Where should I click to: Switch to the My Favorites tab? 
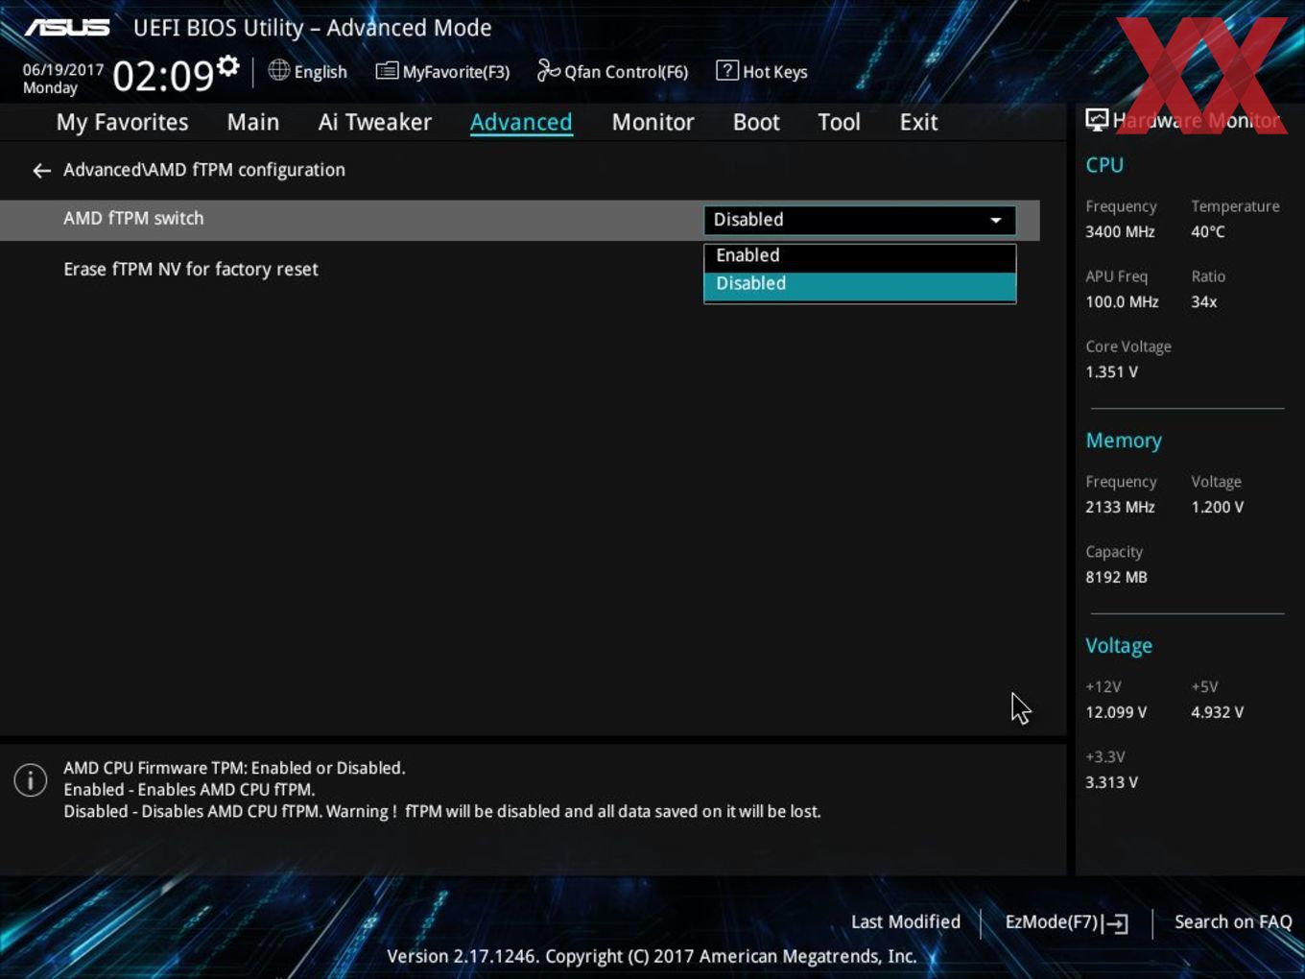coord(122,123)
